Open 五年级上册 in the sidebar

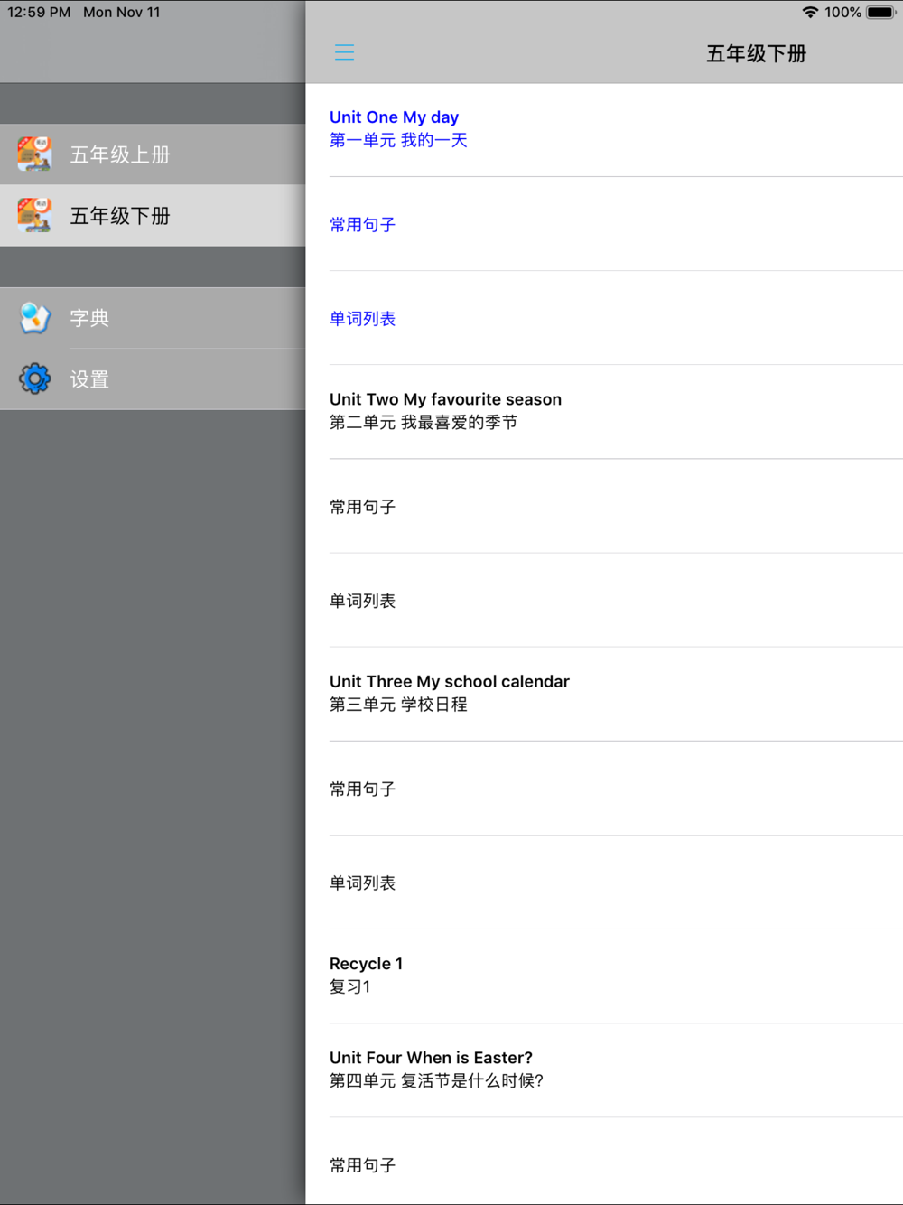click(x=153, y=154)
